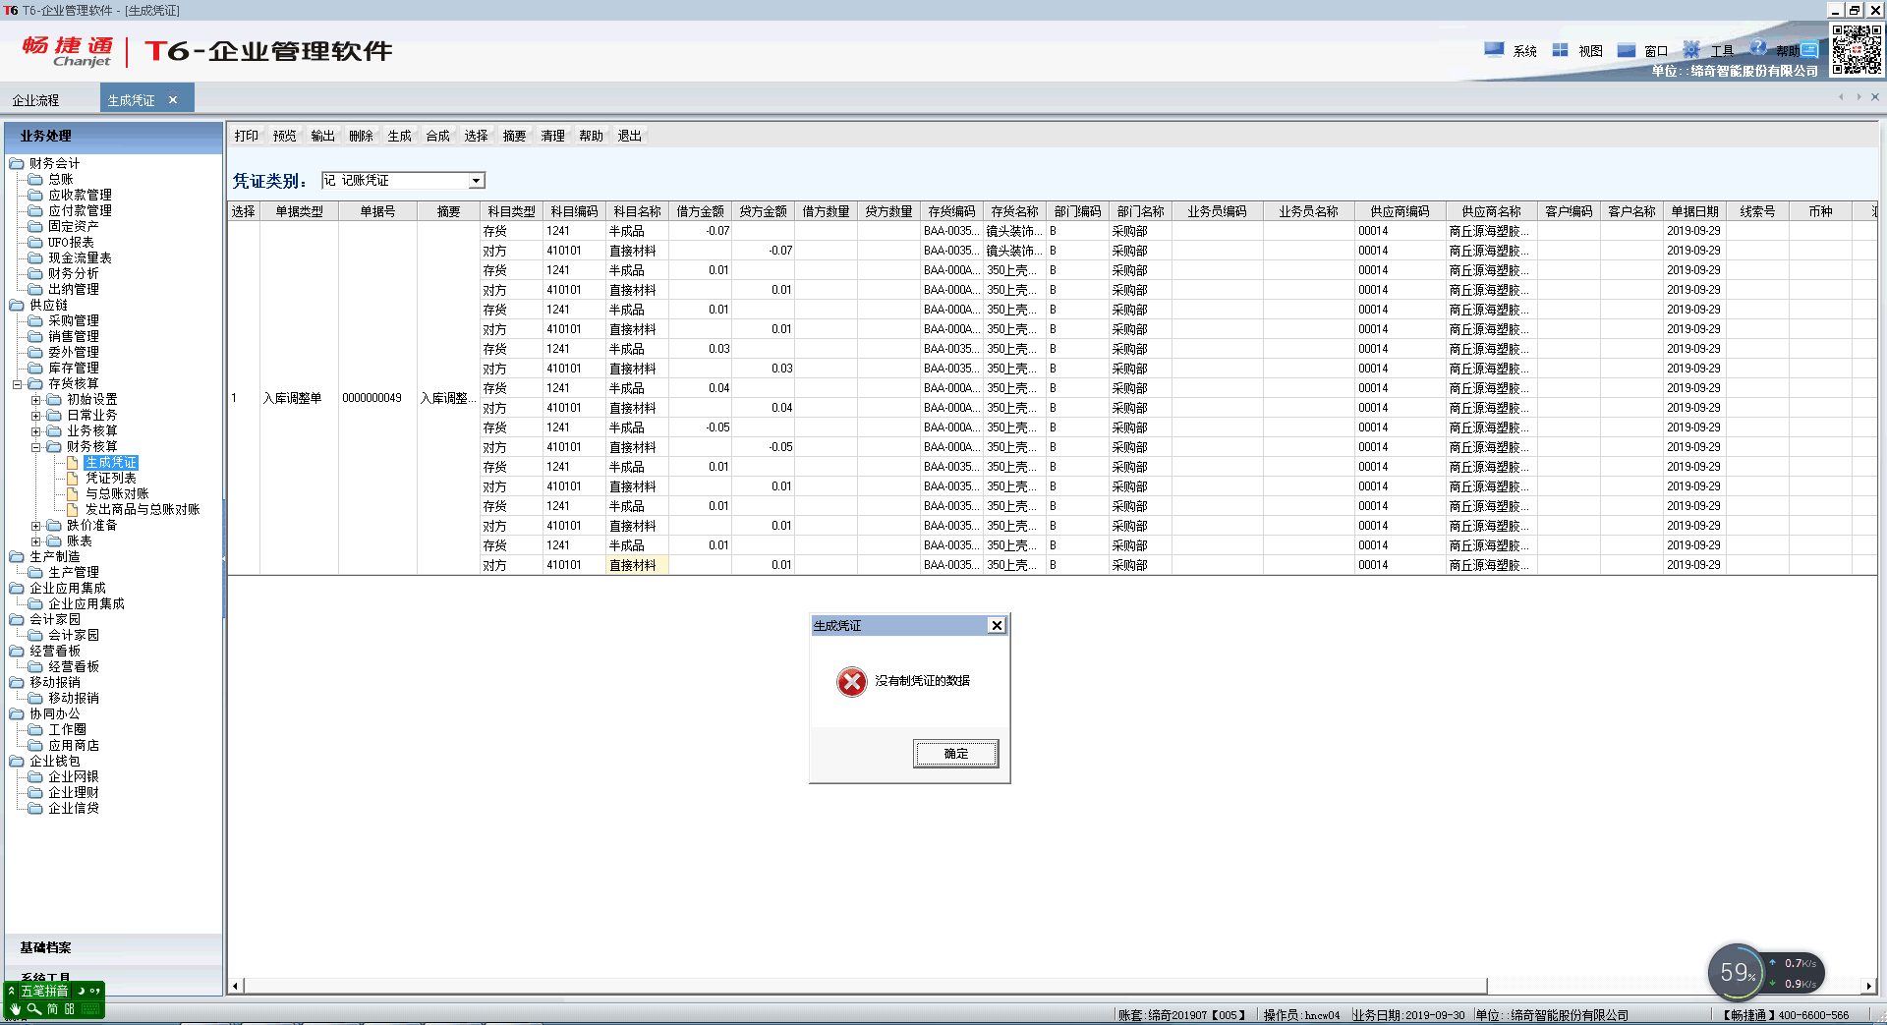Collapse the 财务核算 tree node
The image size is (1887, 1025).
[35, 447]
